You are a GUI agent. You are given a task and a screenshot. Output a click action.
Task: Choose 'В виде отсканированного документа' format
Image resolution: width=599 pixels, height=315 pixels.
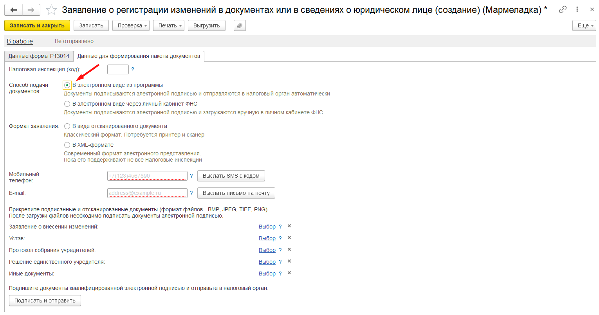pyautogui.click(x=67, y=126)
